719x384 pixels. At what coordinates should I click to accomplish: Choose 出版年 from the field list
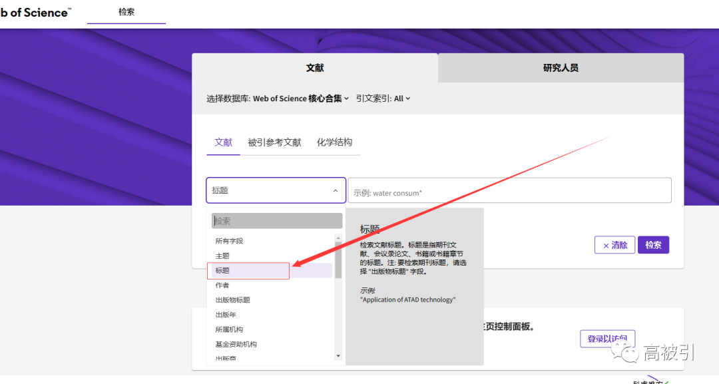[x=226, y=315]
